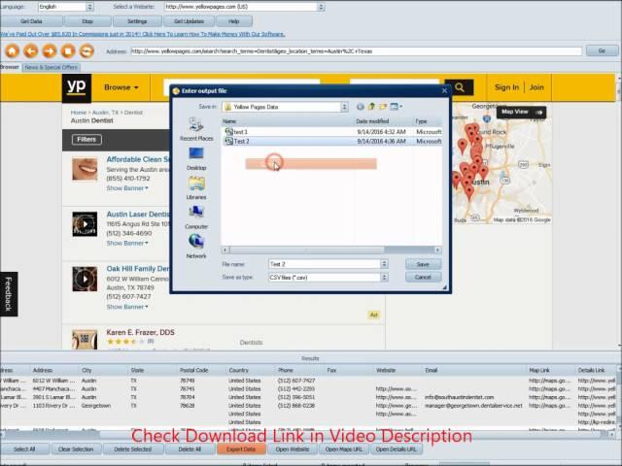
Task: Play the Oak Hill Family Dentistry video thumbnail
Action: [85, 279]
